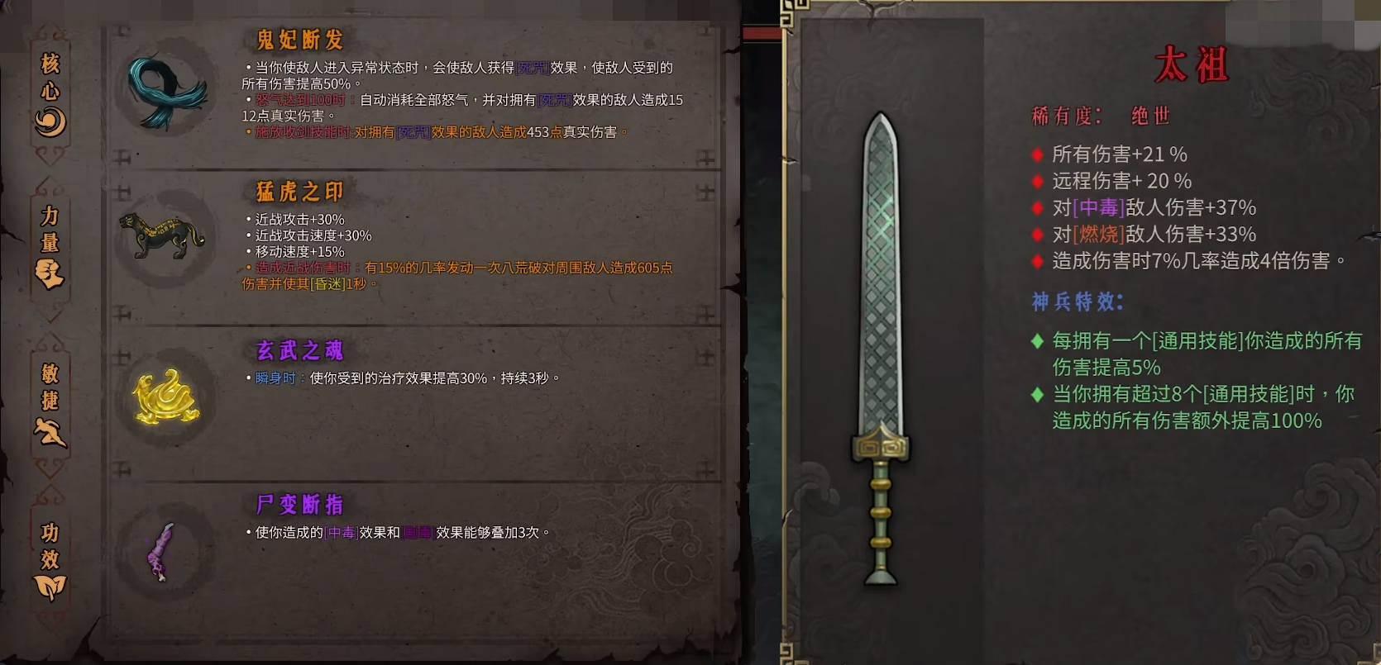Select the golden tortoise 玄武之魂 icon

tap(166, 397)
